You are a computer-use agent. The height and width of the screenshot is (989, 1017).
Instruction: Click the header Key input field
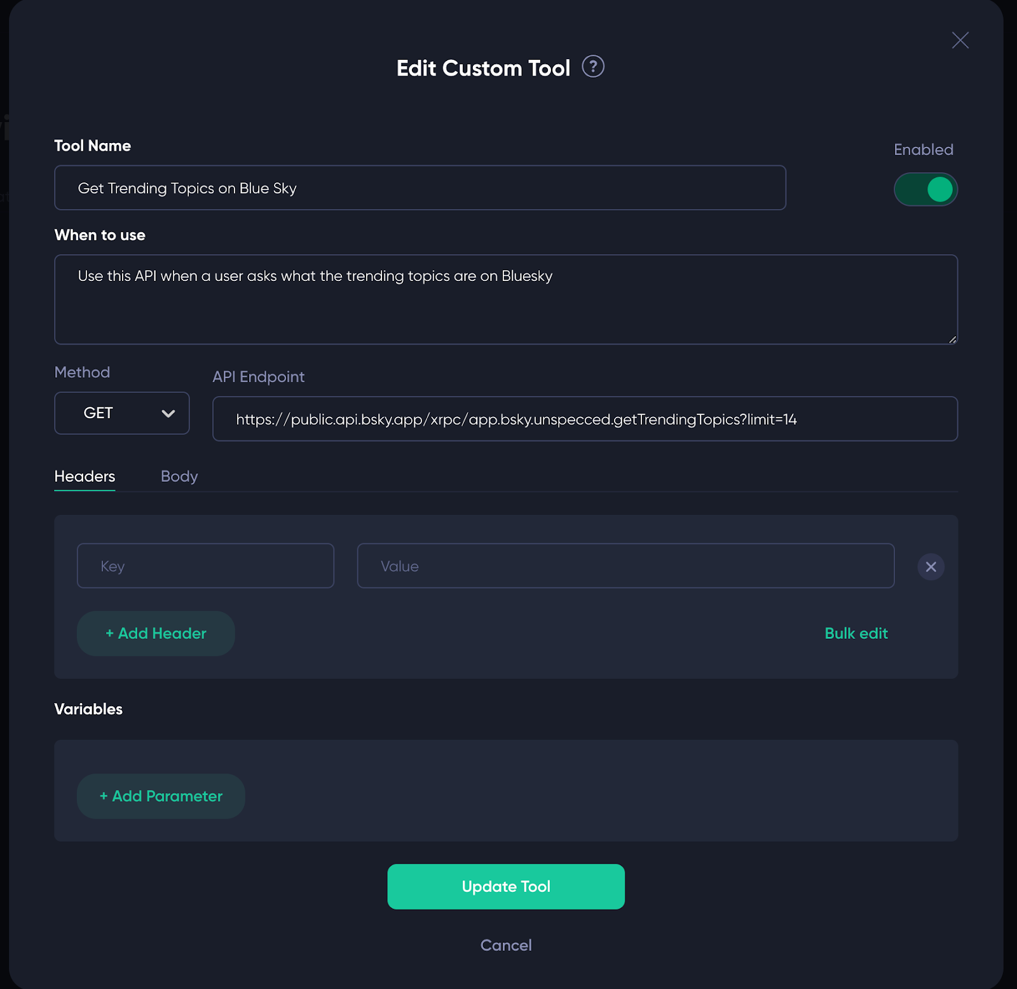205,566
